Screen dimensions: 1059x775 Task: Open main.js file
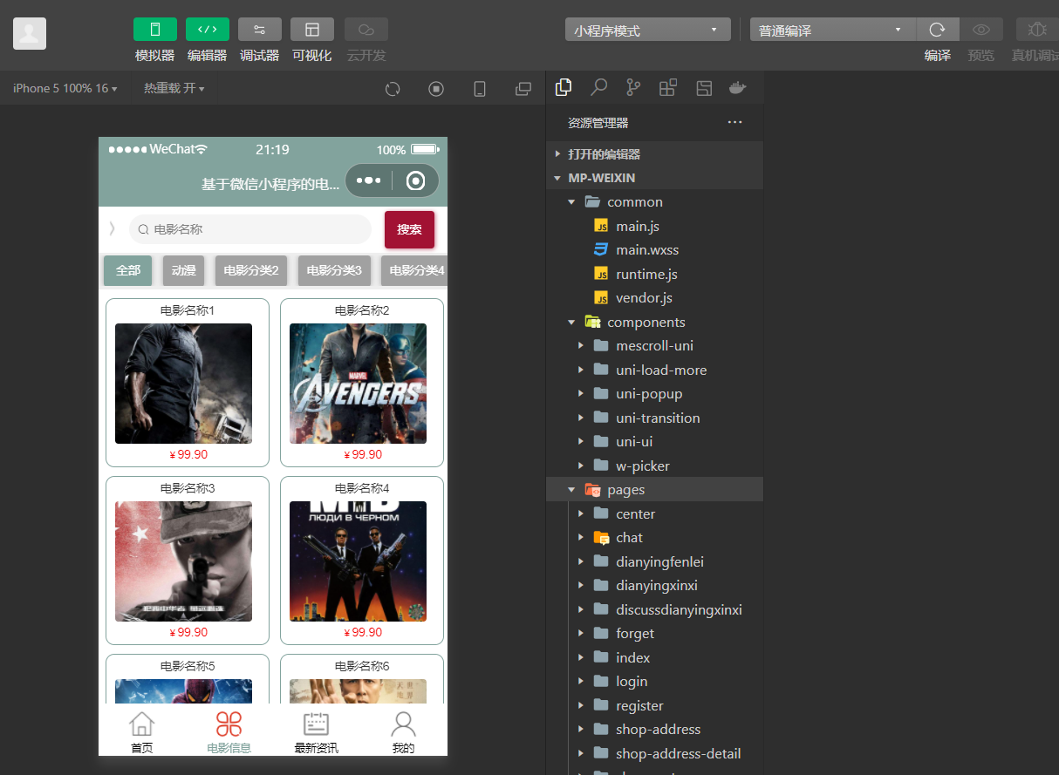[x=655, y=226]
